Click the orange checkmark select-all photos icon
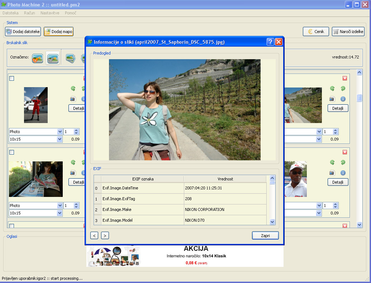 tap(37, 58)
